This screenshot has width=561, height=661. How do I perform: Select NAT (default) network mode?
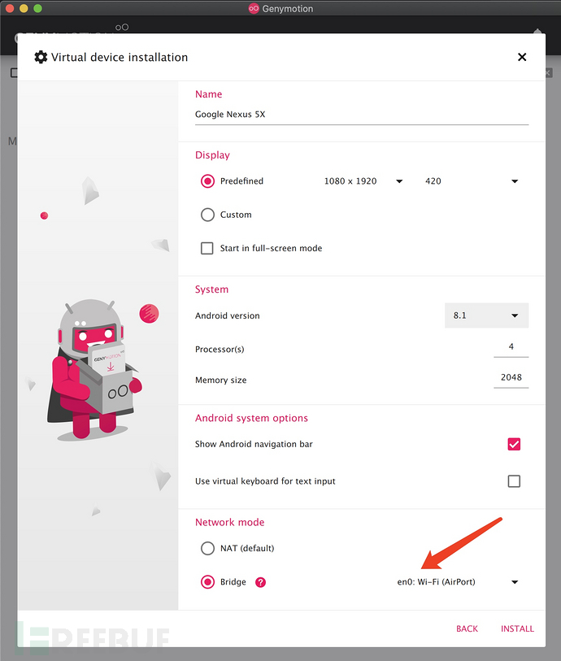point(207,549)
